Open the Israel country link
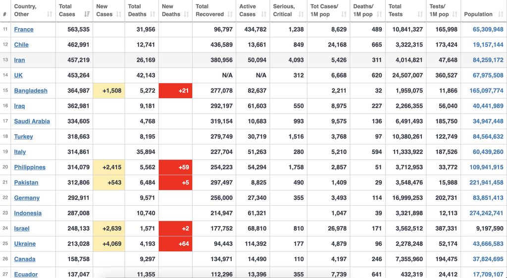Viewport: 507px width, 278px height. tap(22, 229)
